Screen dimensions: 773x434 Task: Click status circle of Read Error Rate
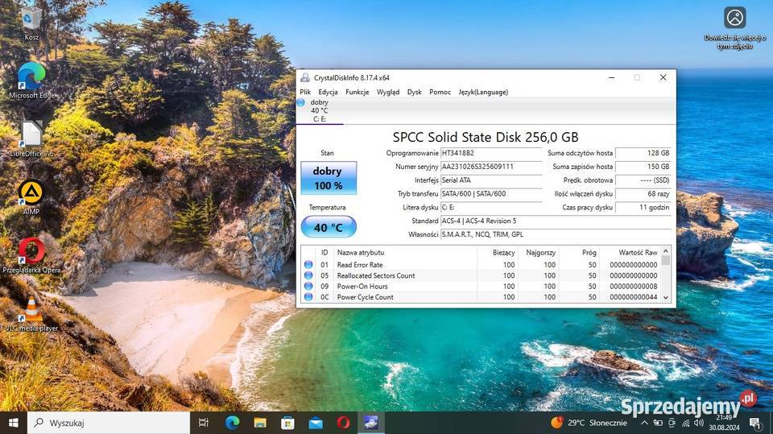pos(308,265)
